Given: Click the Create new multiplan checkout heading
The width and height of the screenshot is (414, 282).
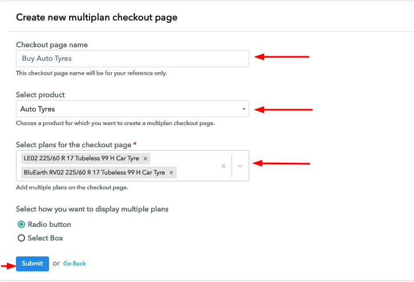Looking at the screenshot, I should click(96, 18).
